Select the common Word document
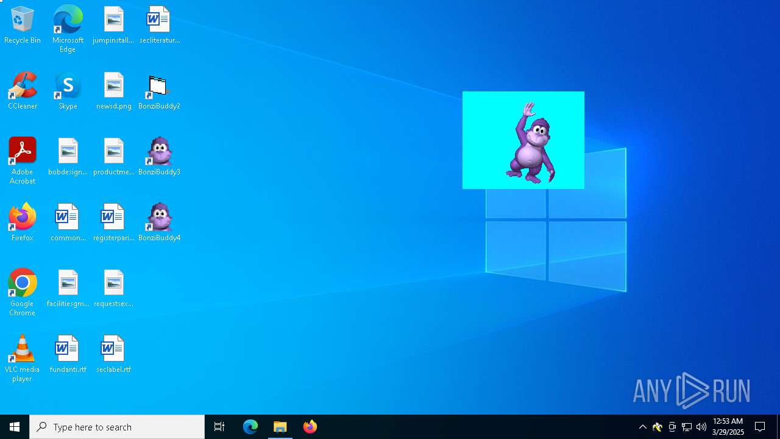This screenshot has height=439, width=780. click(x=68, y=223)
